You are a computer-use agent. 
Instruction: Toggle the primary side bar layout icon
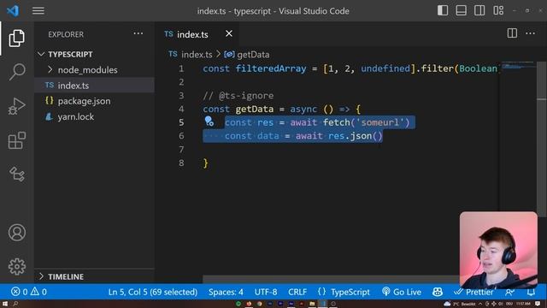[443, 10]
